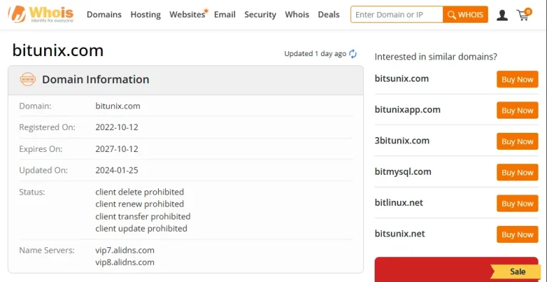Viewport: 547px width, 282px height.
Task: Click the www globe icon in Domain Information
Action: pos(28,80)
